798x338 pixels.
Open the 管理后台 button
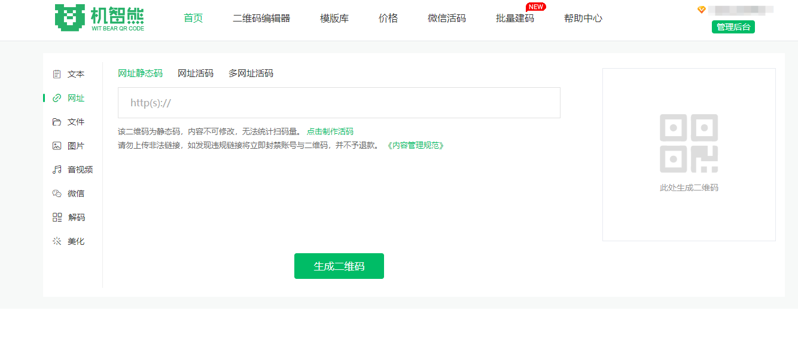point(733,27)
